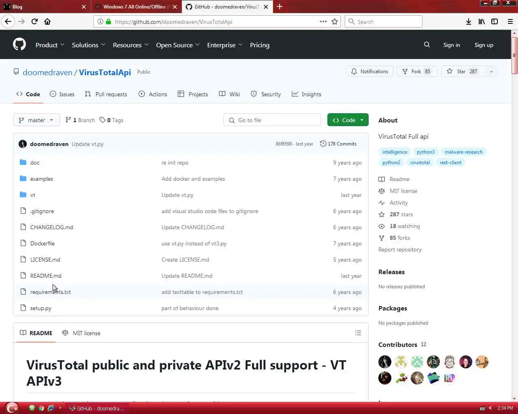This screenshot has height=414, width=518.
Task: Open dropdown arrow next to Star
Action: (x=491, y=72)
